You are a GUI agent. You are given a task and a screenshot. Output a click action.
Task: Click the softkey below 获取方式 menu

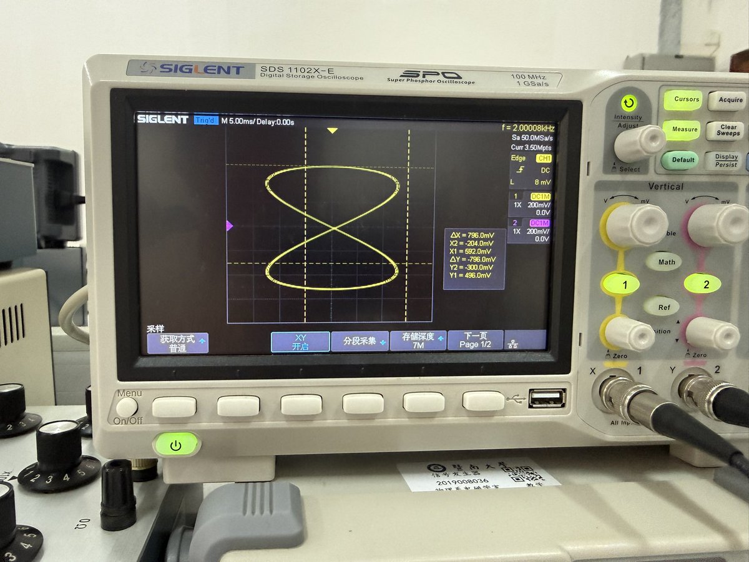(x=175, y=407)
